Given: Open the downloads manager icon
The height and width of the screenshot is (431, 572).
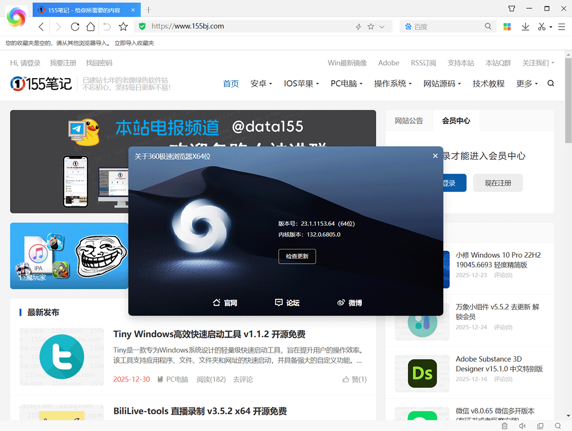Looking at the screenshot, I should (525, 27).
